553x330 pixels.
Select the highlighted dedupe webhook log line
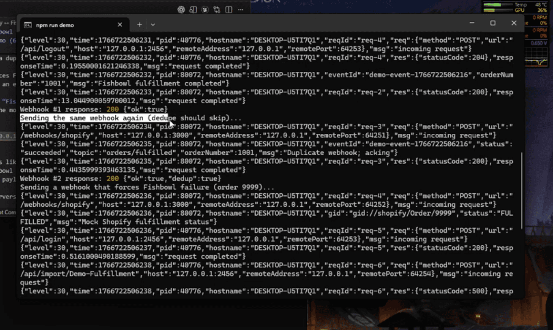97,118
